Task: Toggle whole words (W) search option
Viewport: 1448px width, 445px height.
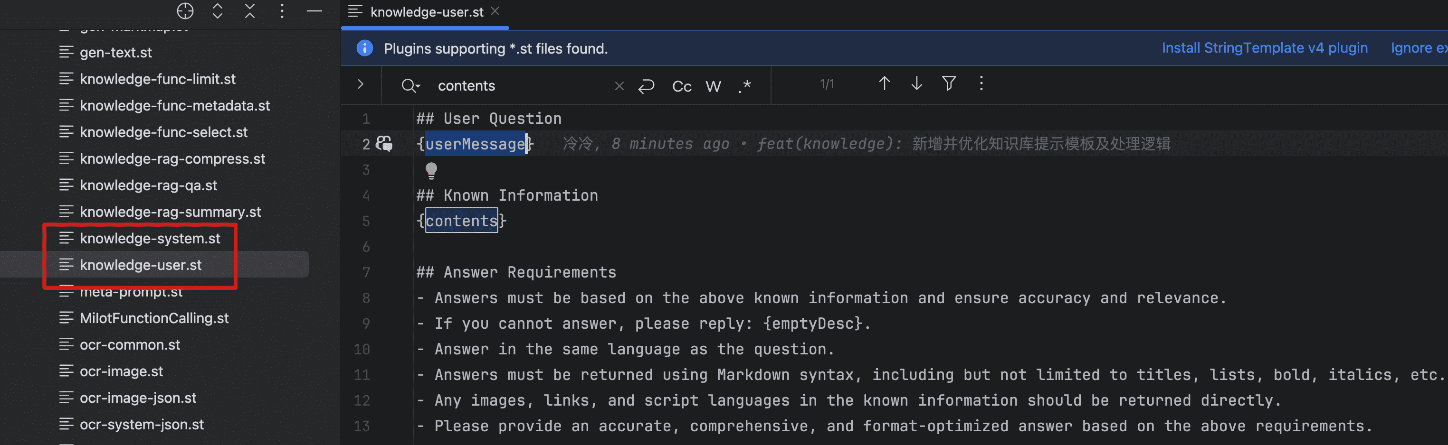Action: pos(713,86)
